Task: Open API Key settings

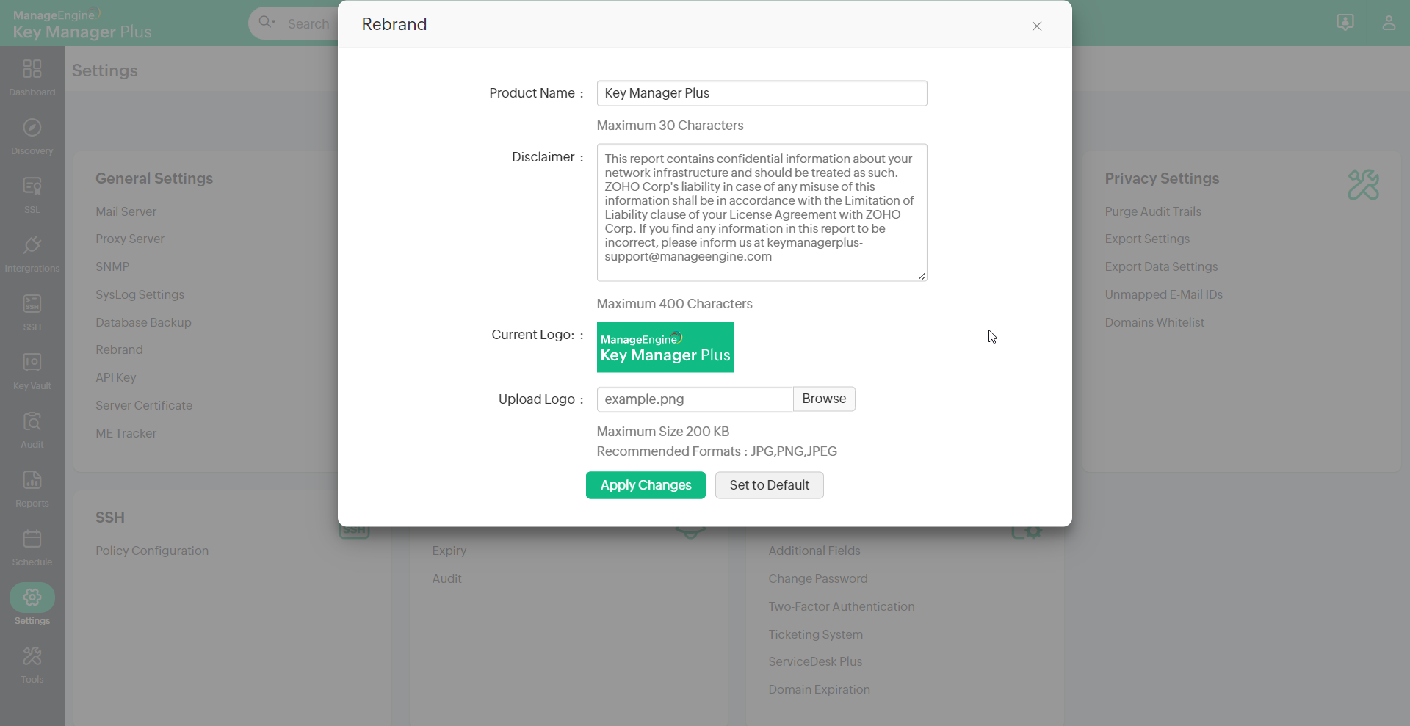Action: point(116,378)
